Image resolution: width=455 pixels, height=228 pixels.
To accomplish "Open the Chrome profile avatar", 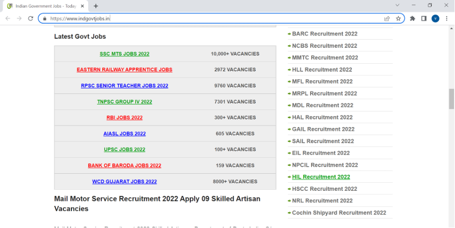I will (x=435, y=19).
